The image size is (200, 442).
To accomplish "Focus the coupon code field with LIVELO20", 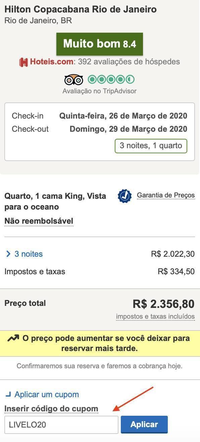I will 61,425.
